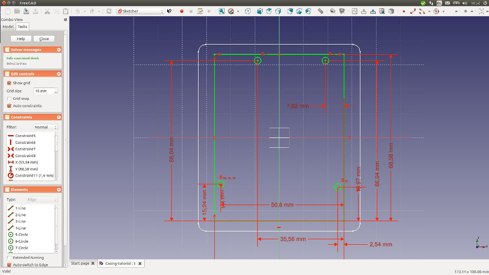Screen dimensions: 489x275
Task: Collapse the Edit controls panel
Action: point(59,74)
